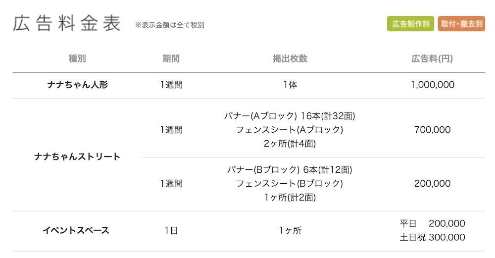The width and height of the screenshot is (495, 258).
Task: Click the ナナちゃんストリート row label
Action: tap(77, 156)
